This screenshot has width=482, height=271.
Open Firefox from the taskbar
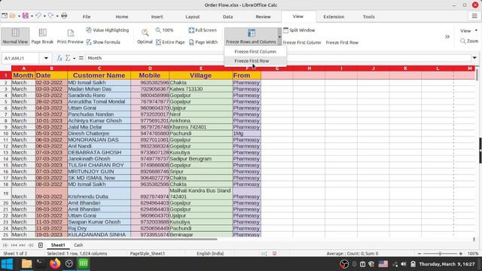tap(55, 263)
